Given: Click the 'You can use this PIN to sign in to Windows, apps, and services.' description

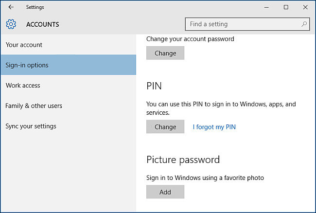Looking at the screenshot, I should point(221,108).
